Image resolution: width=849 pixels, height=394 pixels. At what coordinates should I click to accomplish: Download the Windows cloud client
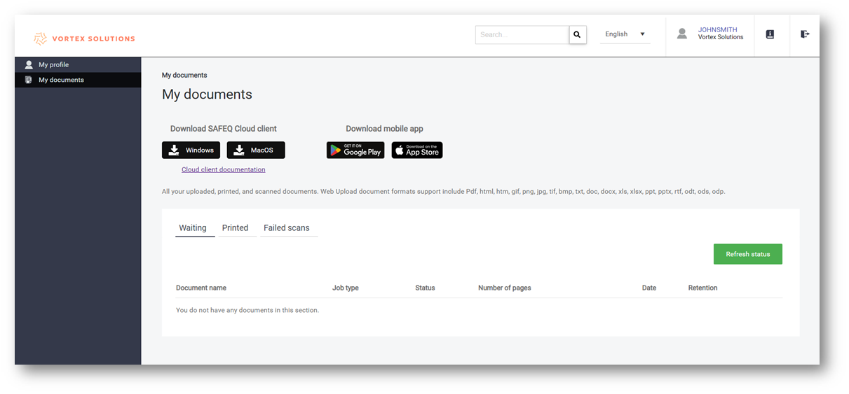191,150
